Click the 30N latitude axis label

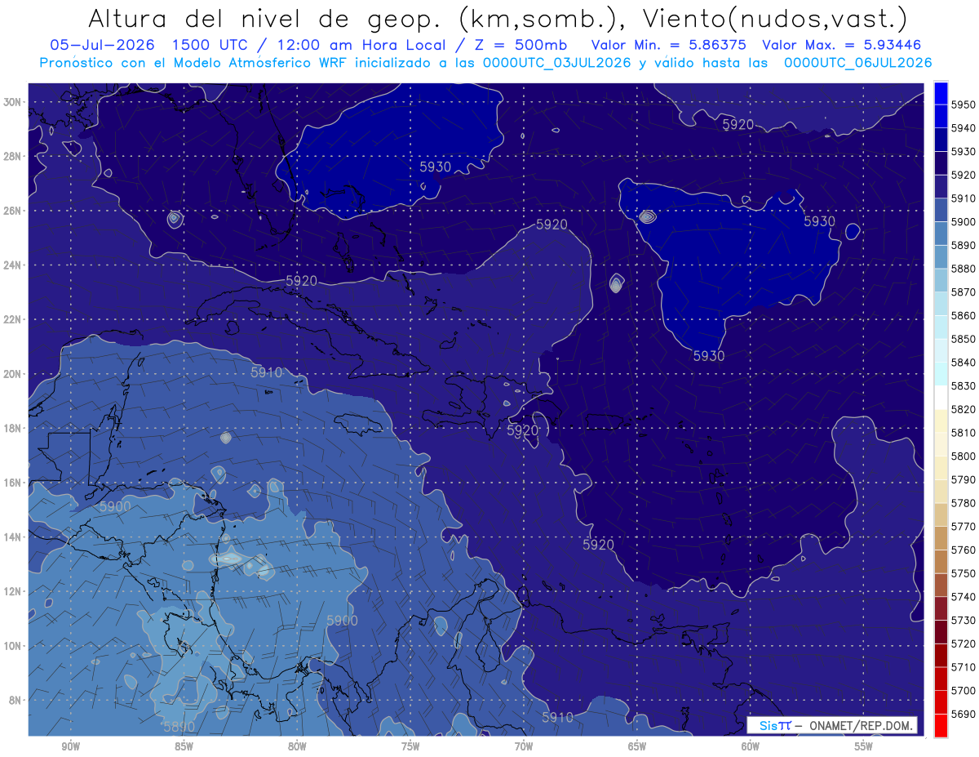click(x=12, y=102)
